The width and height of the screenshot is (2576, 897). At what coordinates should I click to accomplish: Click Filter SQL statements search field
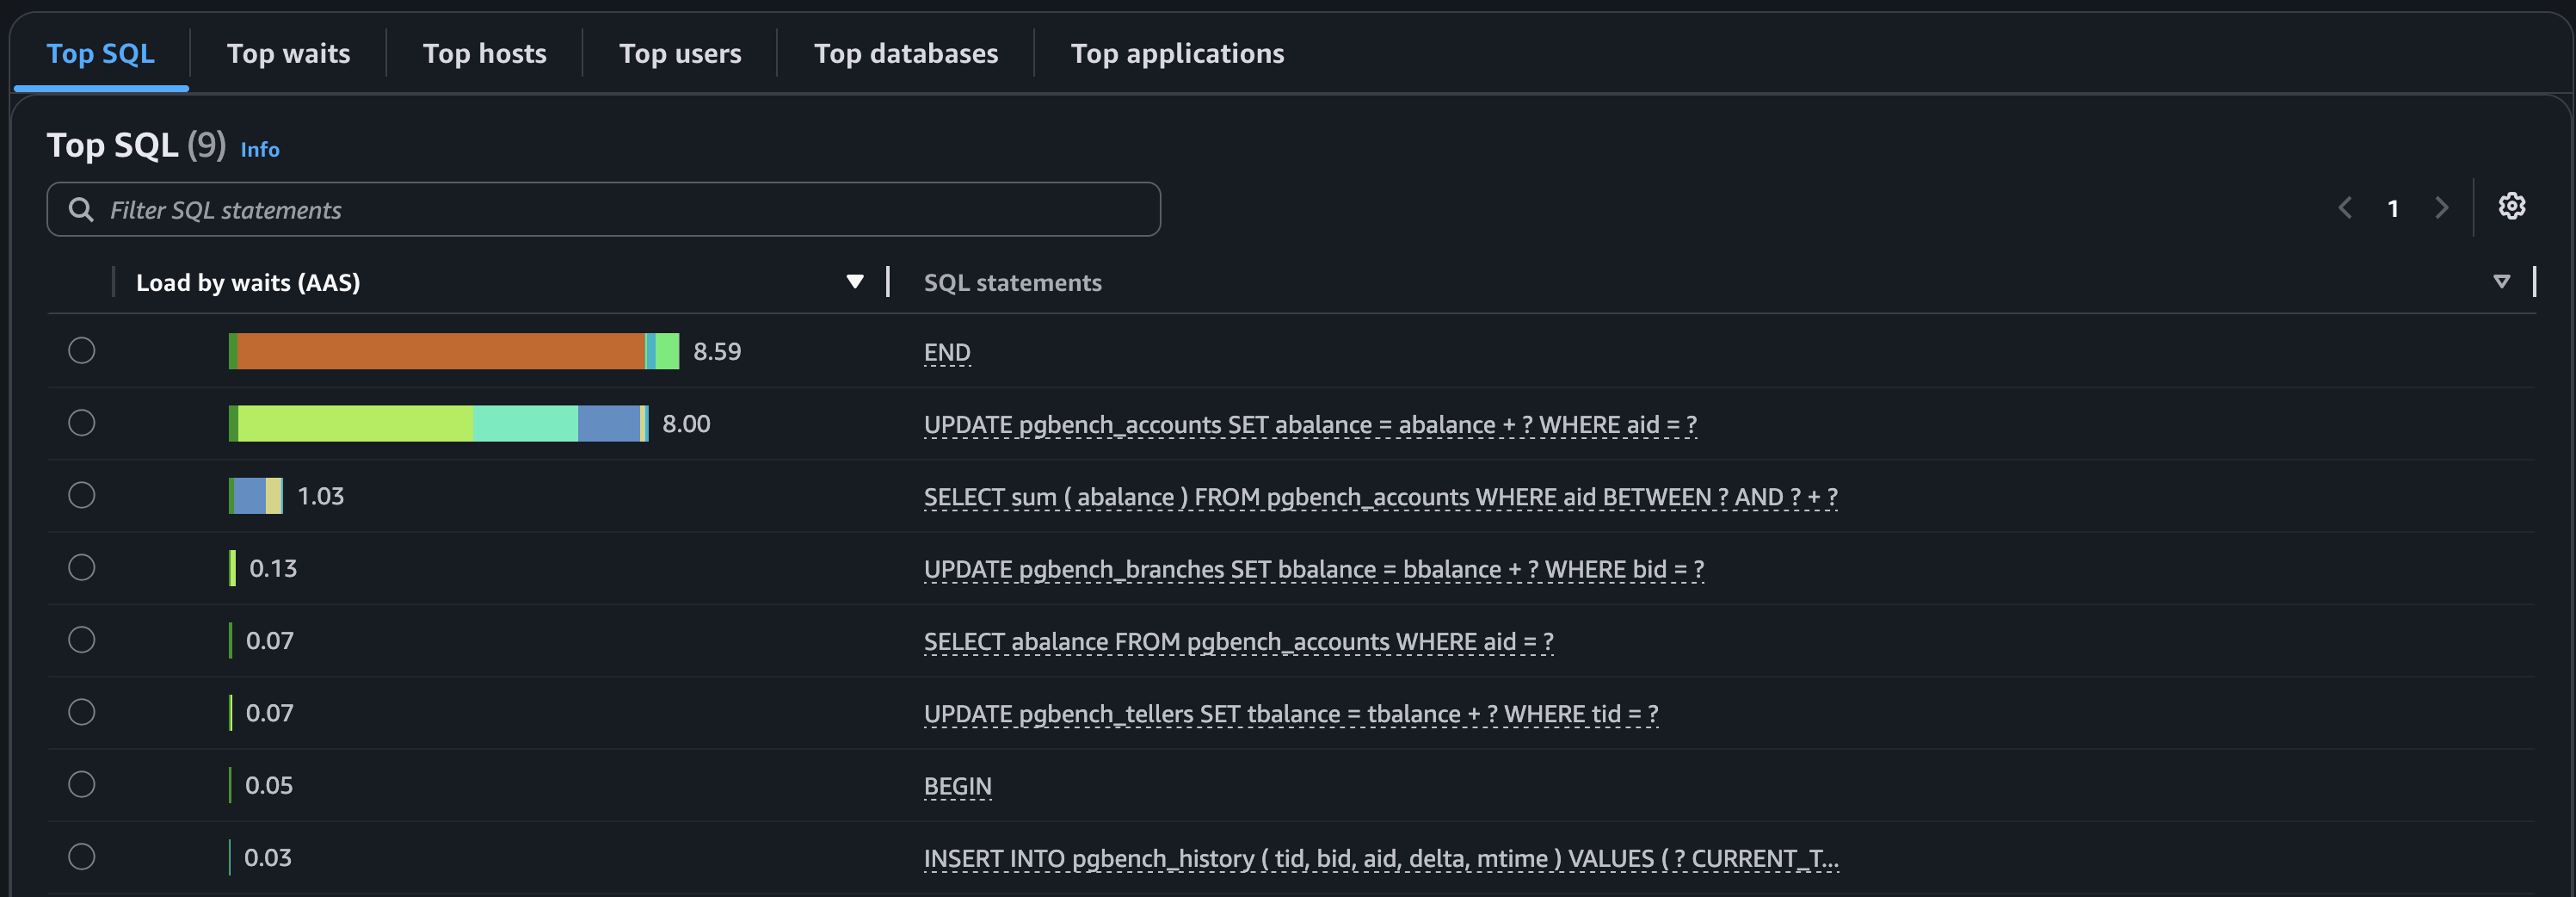[603, 209]
